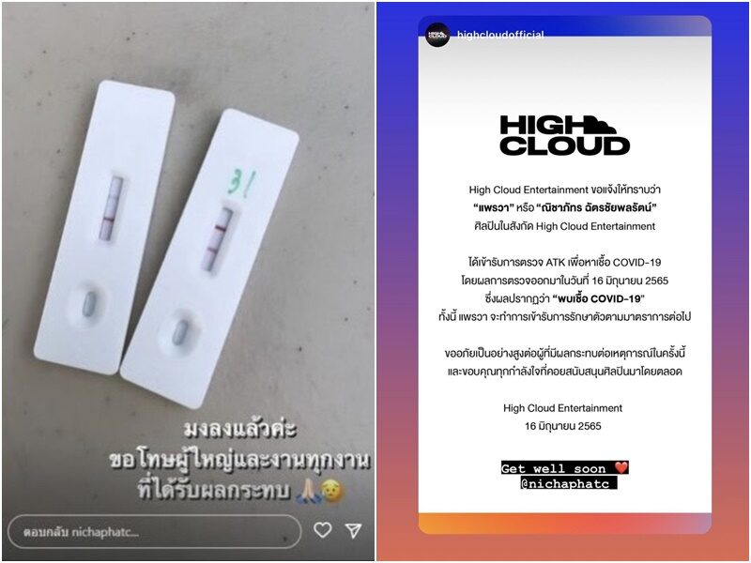The width and height of the screenshot is (751, 563).
Task: Select the left ATK test cassette
Action: click(x=104, y=227)
